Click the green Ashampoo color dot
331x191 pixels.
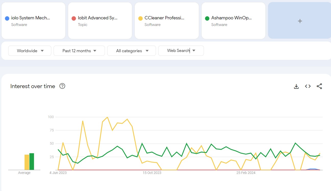tap(207, 18)
